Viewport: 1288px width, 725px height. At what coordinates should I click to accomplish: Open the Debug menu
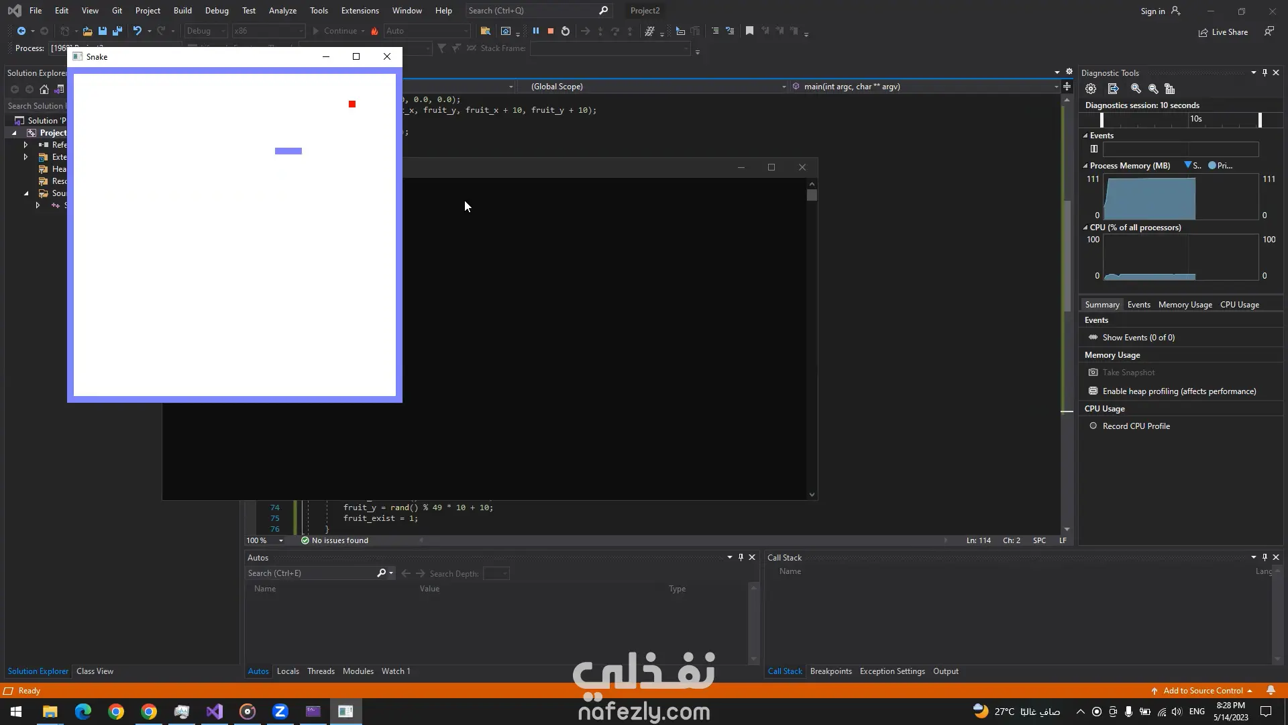(217, 10)
